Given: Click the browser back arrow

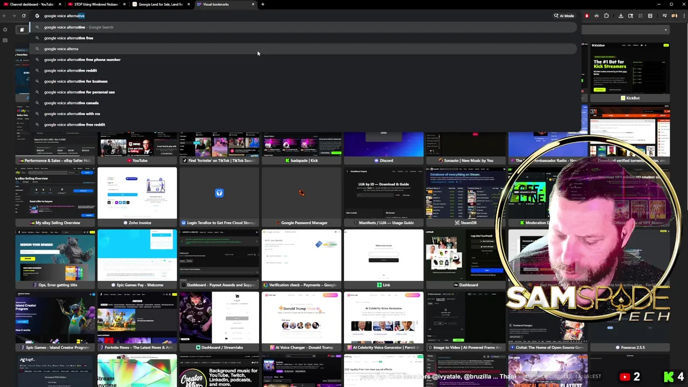Looking at the screenshot, I should pyautogui.click(x=5, y=16).
